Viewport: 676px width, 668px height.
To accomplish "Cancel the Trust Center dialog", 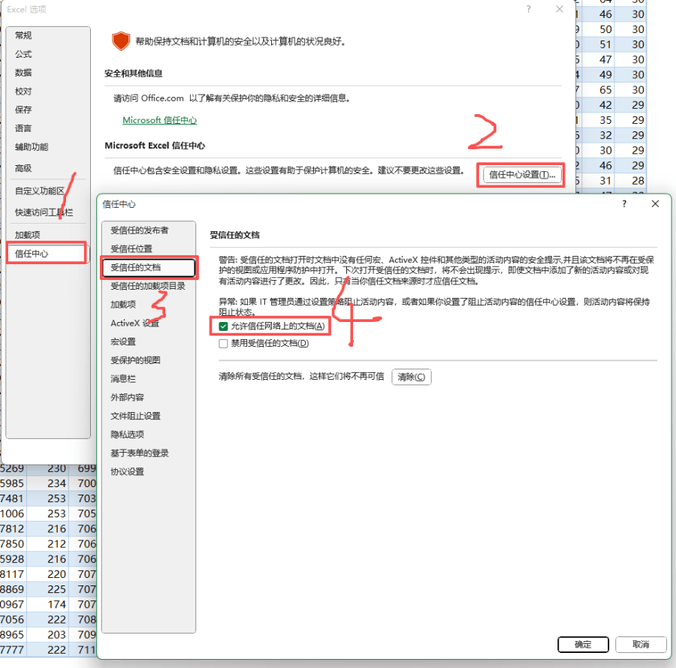I will [640, 644].
